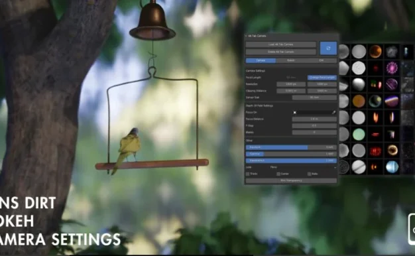The height and width of the screenshot is (256, 415).
Task: Click the fully filled blue slider below Gamma
Action: point(291,160)
